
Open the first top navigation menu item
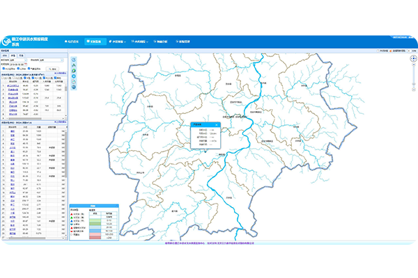[x=71, y=42]
